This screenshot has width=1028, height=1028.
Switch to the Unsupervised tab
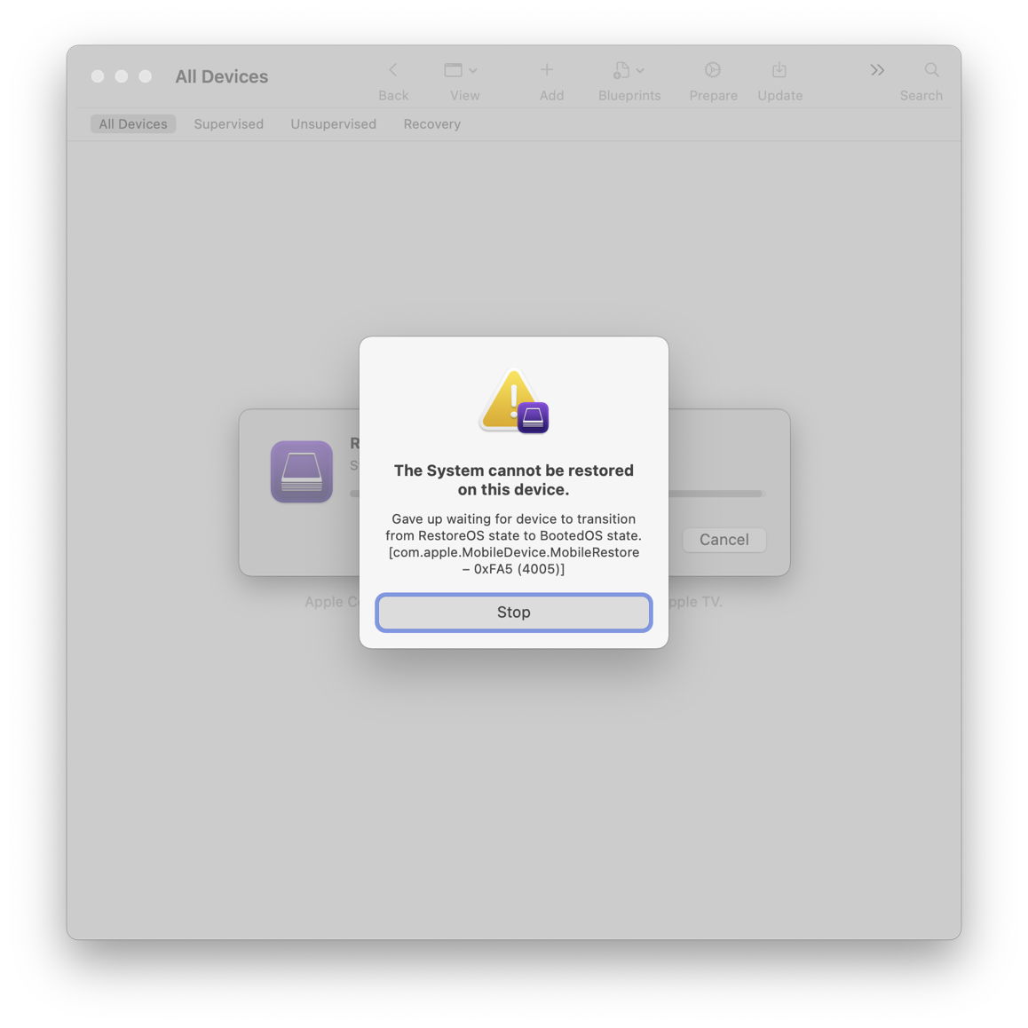click(333, 124)
